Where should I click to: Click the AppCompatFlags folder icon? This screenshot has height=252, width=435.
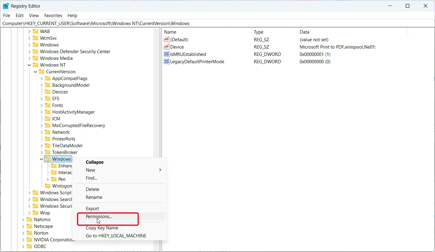[x=48, y=78]
